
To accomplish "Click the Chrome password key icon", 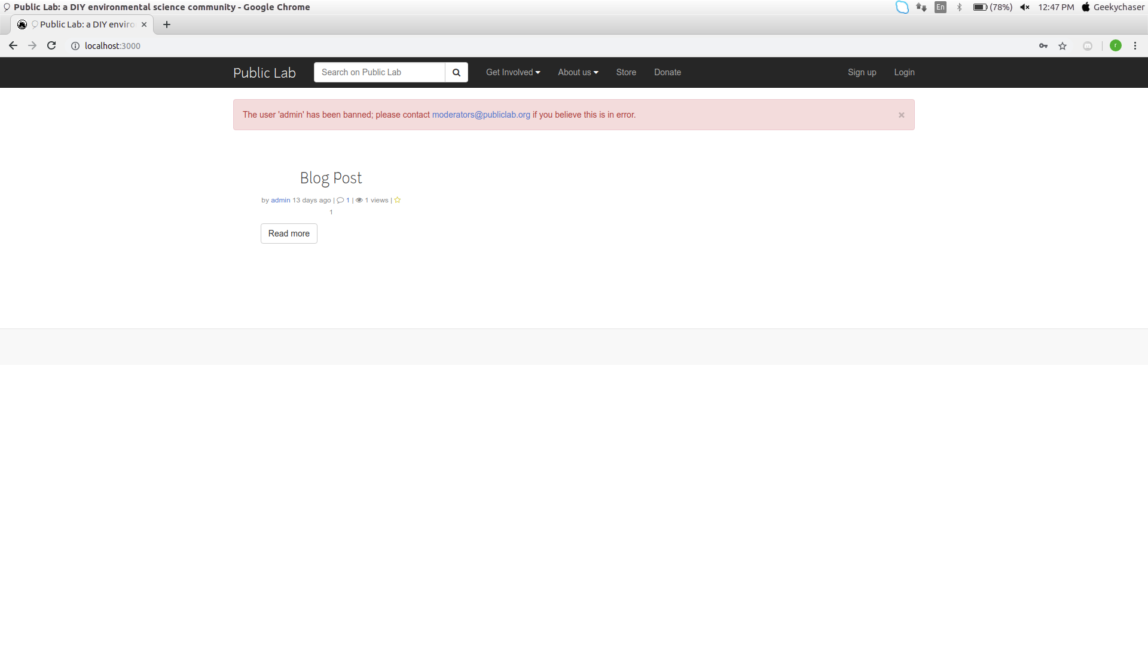I will tap(1043, 46).
